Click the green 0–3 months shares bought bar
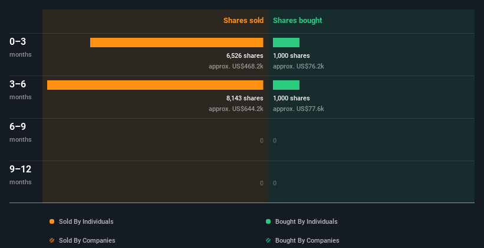Screen dimensions: 484x248 pyautogui.click(x=286, y=43)
